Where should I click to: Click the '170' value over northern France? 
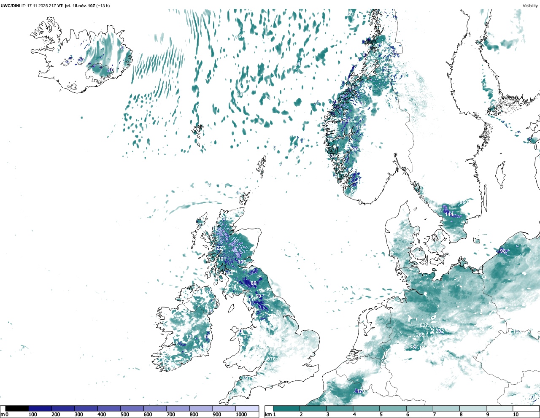click(x=361, y=391)
